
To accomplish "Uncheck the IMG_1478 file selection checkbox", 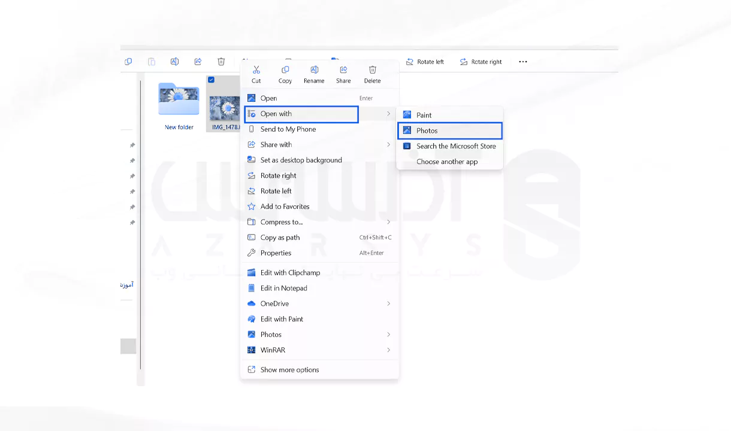I will 211,80.
